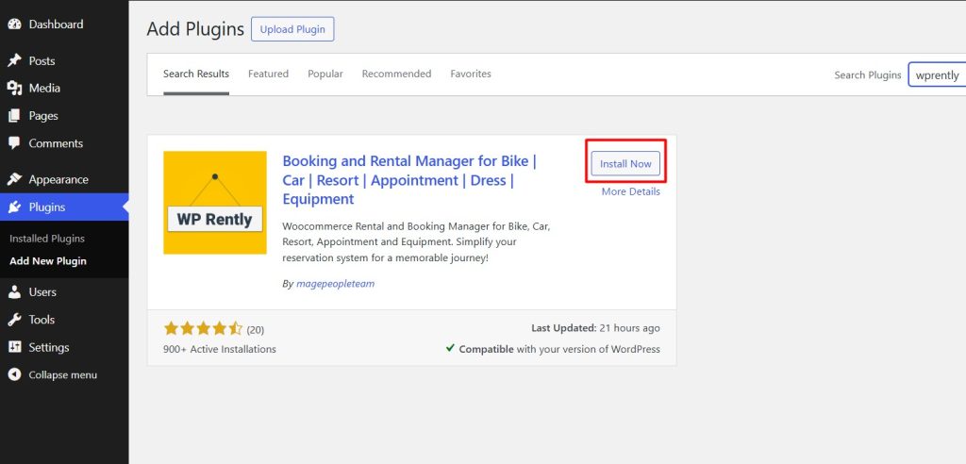Open the Recommended plugins tab

coord(396,74)
